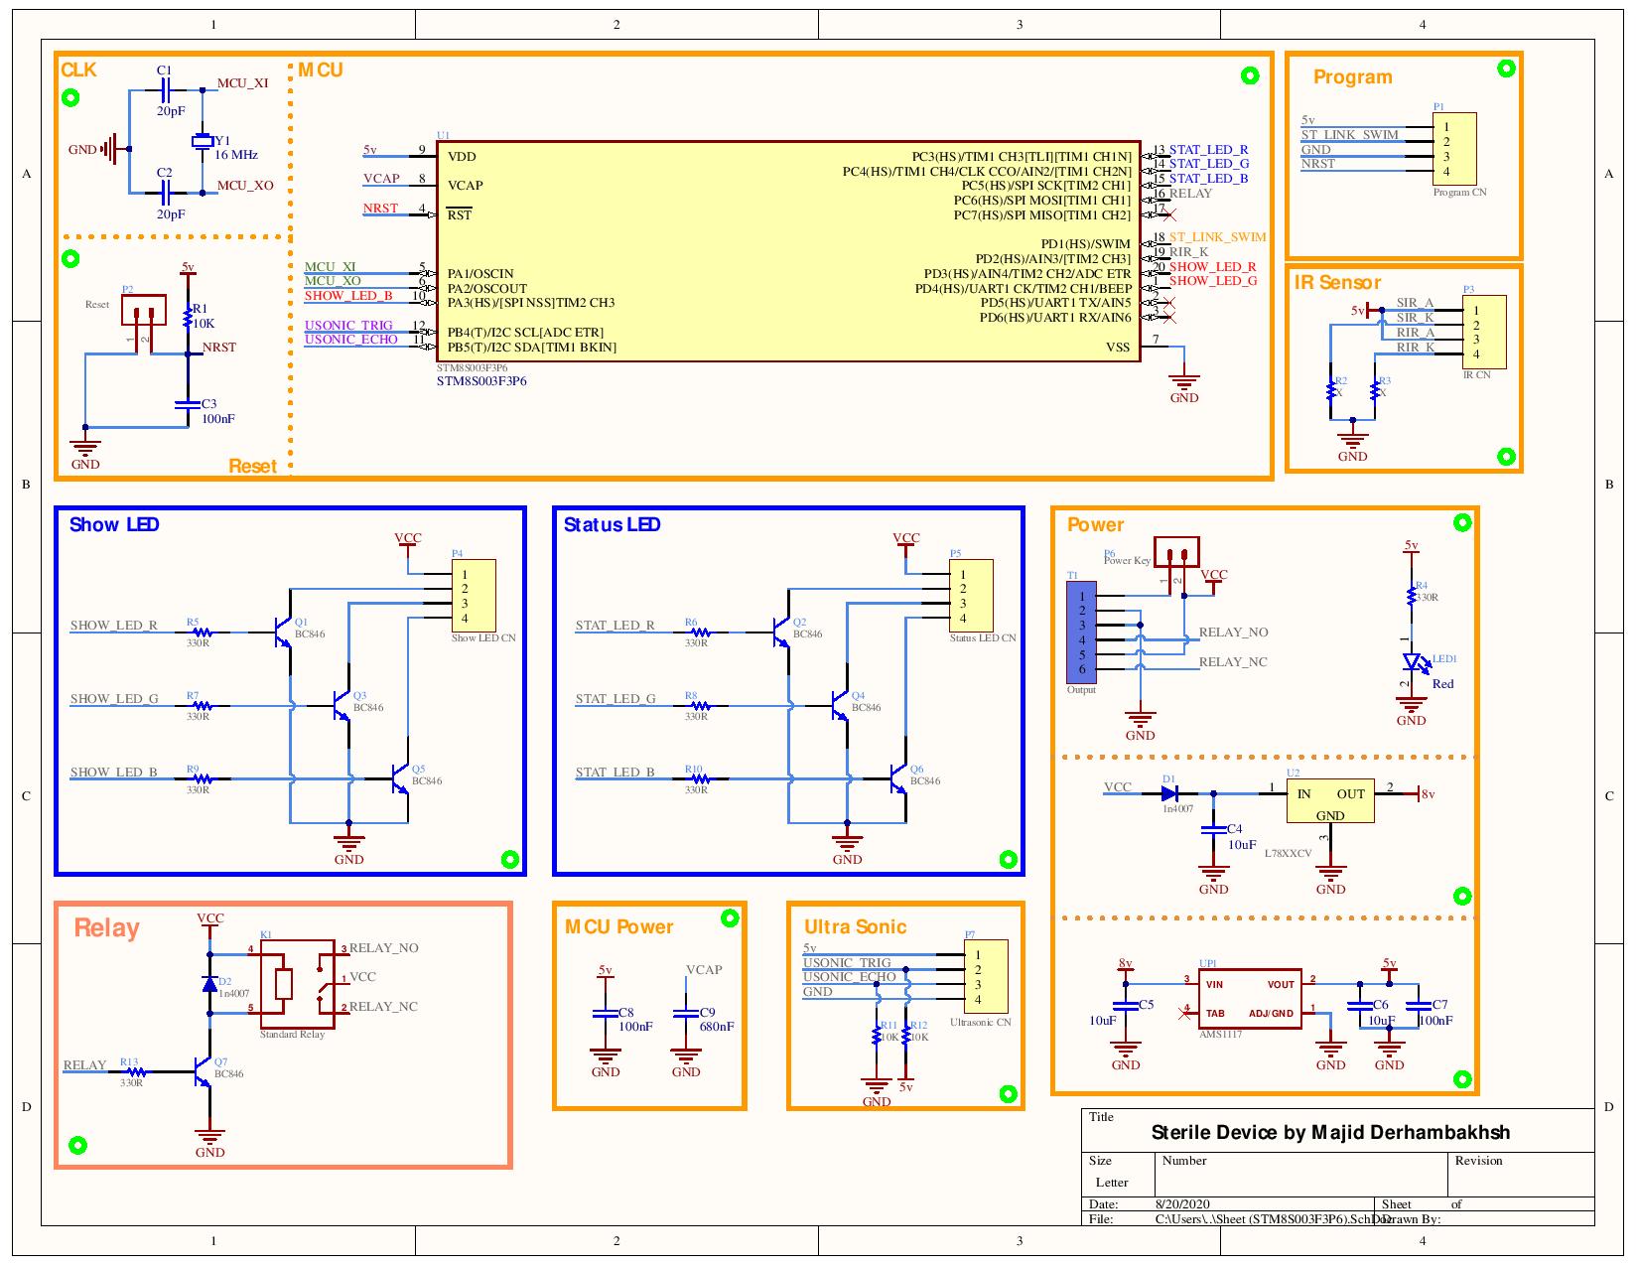Viewport: 1638px width, 1266px height.
Task: Select the T1 Output terminal block
Action: [1082, 633]
